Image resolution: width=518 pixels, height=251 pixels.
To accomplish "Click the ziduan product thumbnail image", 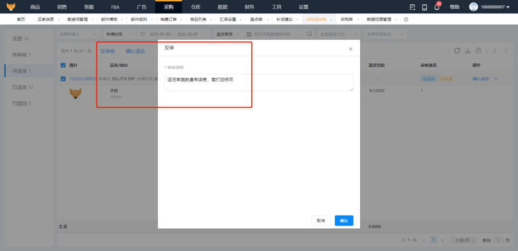I will point(76,94).
